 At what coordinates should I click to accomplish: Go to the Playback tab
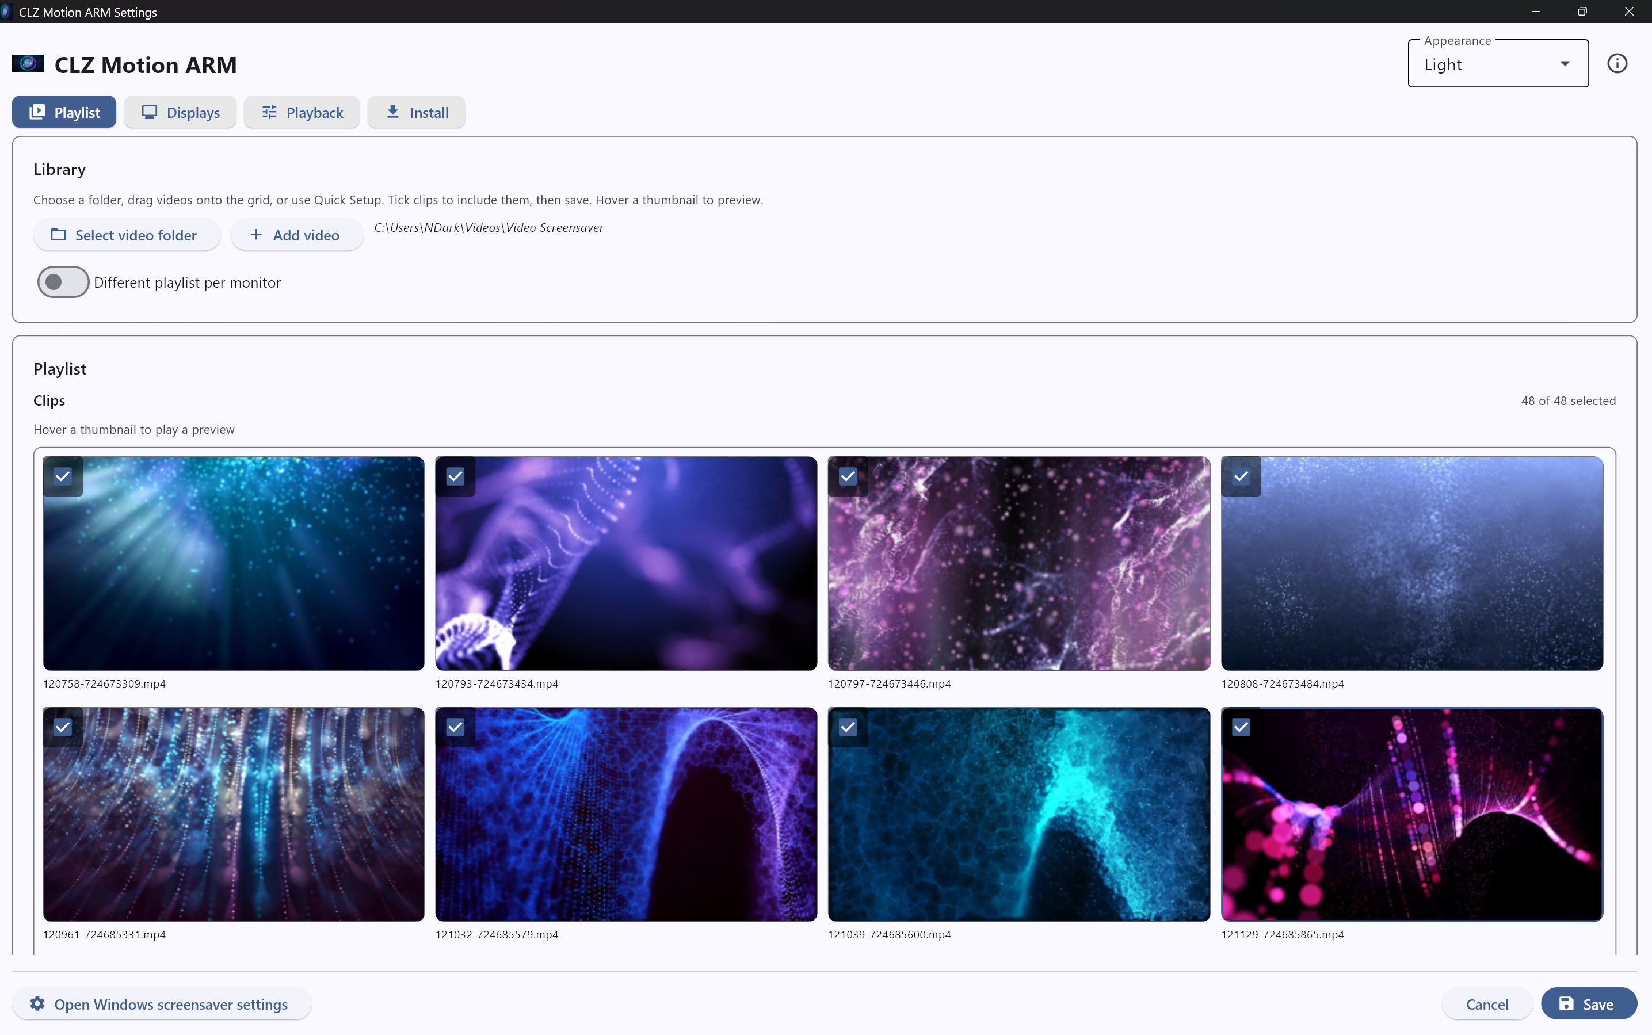pos(302,112)
